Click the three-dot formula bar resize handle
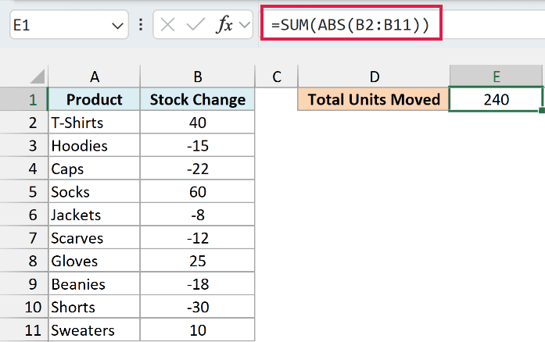 (141, 25)
